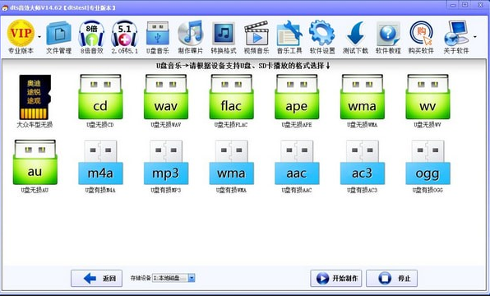
Task: Click 开始制作 start button
Action: click(x=336, y=278)
